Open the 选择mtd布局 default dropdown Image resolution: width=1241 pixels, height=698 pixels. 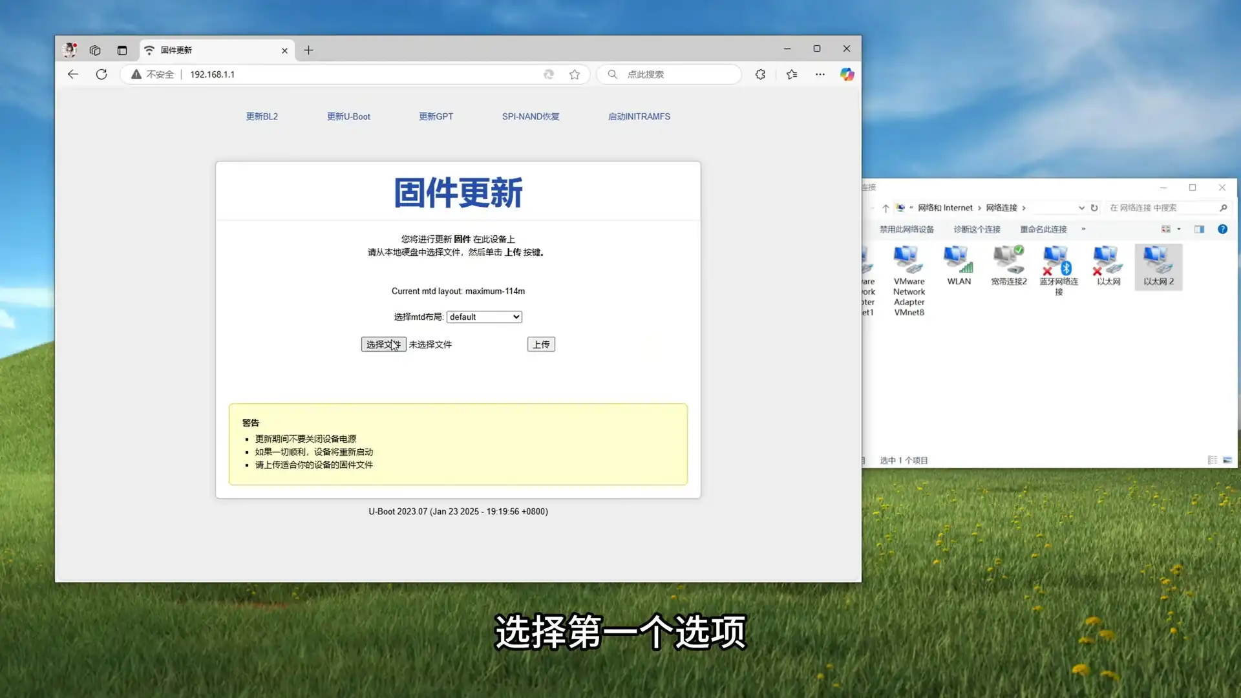click(x=484, y=317)
